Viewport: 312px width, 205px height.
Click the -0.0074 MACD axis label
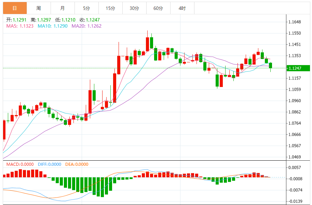[295, 190]
